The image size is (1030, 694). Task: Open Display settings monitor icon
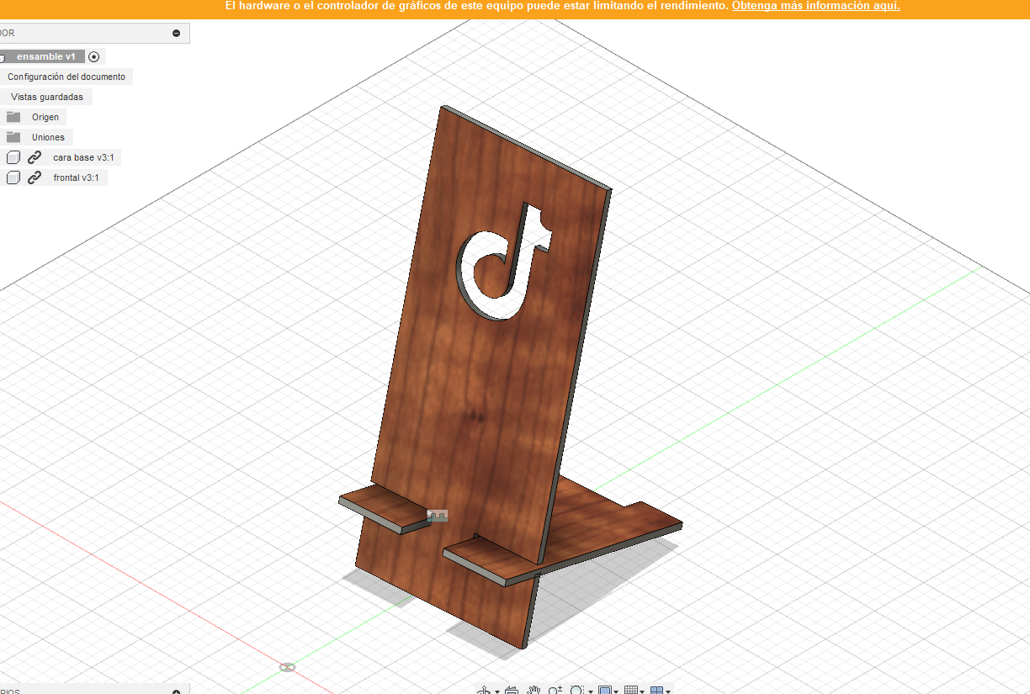pyautogui.click(x=604, y=690)
